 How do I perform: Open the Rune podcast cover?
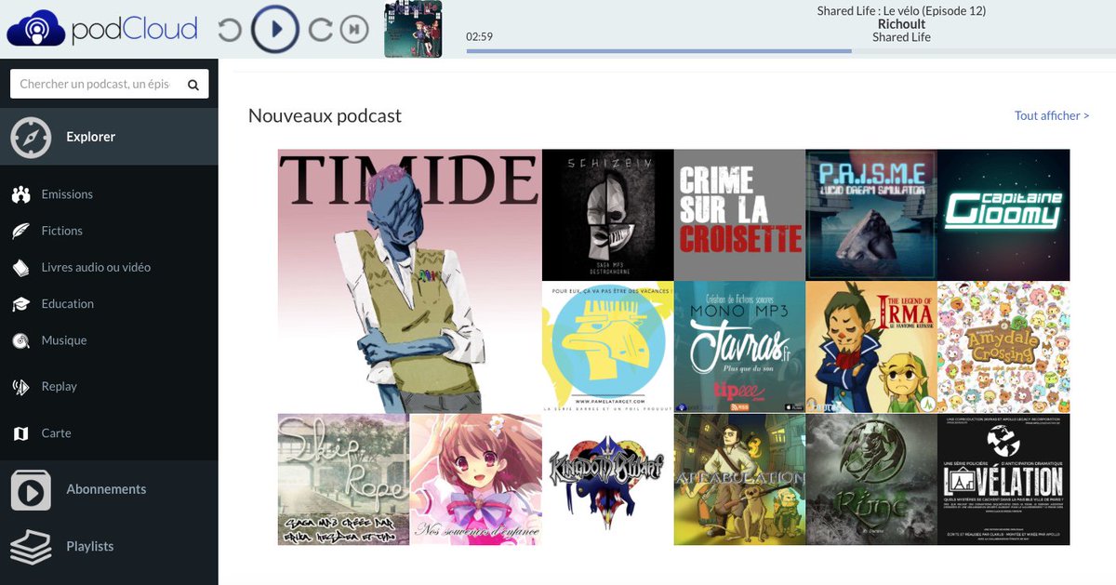[x=871, y=479]
